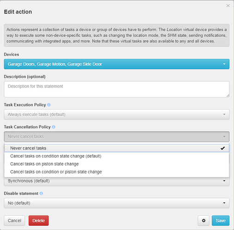Click the red Delete button
The image size is (234, 230).
coord(39,220)
